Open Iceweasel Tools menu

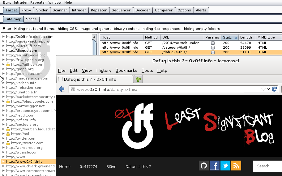point(147,71)
